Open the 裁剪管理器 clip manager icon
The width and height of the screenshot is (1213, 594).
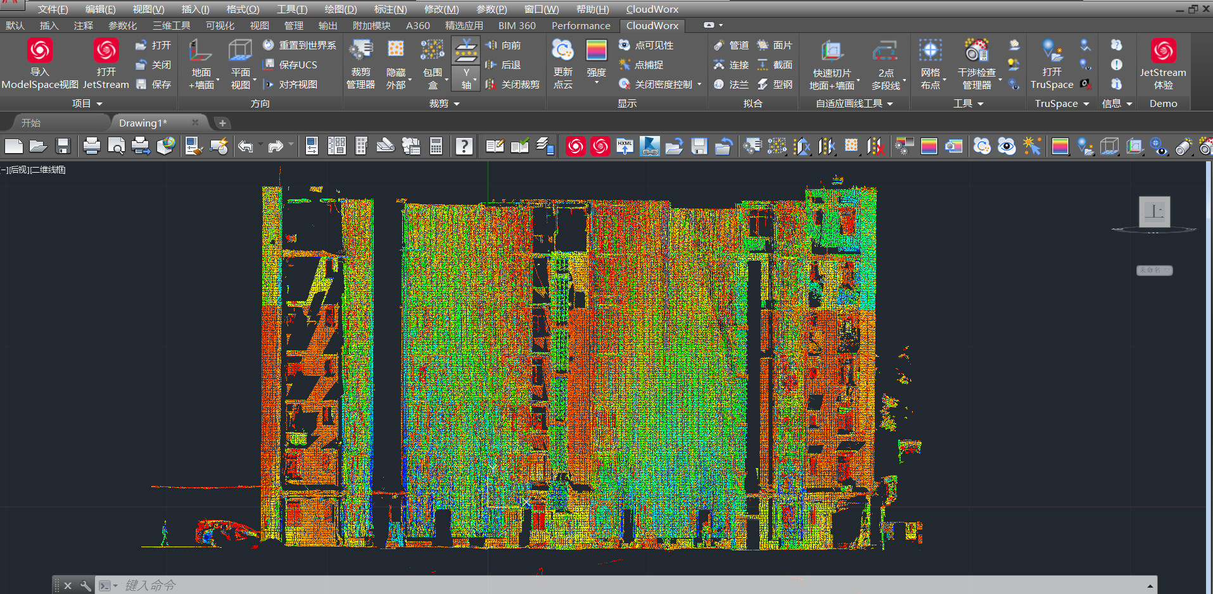tap(360, 63)
